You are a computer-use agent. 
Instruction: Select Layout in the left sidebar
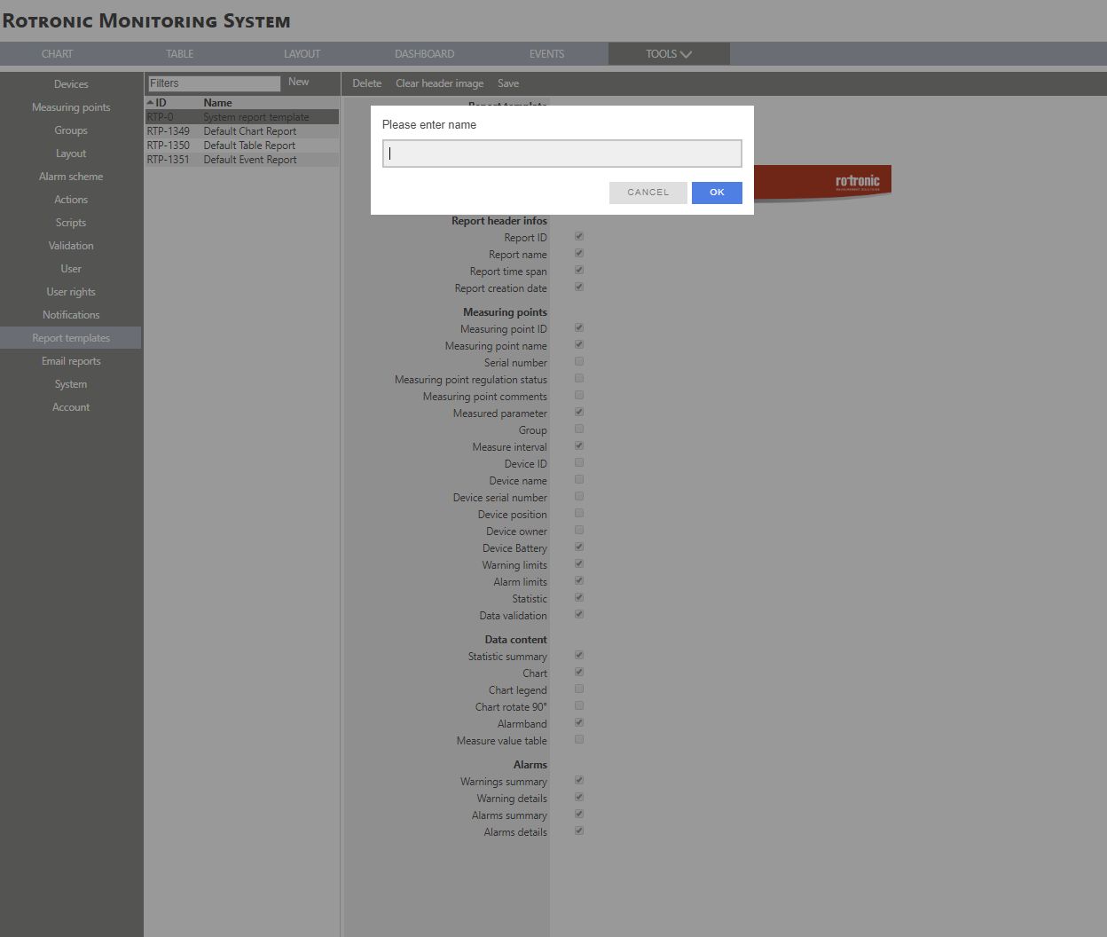click(x=71, y=154)
